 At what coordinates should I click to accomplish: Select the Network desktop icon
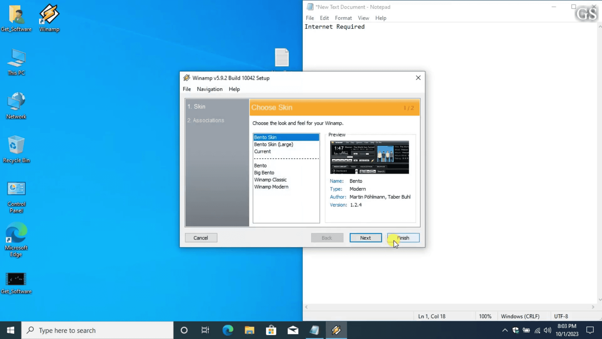[16, 105]
